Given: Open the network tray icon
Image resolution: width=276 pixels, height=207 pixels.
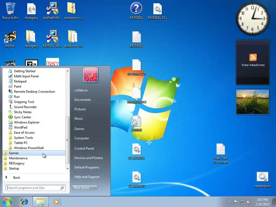Looking at the screenshot, I should pyautogui.click(x=242, y=202).
